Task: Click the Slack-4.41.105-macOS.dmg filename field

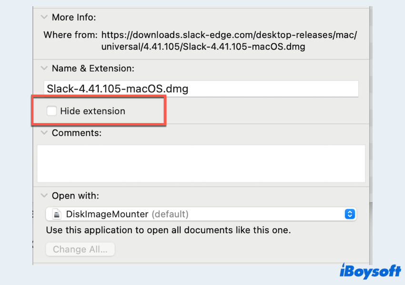Action: pos(201,89)
